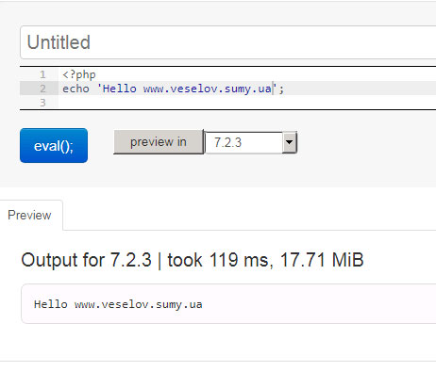Click the echo keyword in code

(75, 89)
